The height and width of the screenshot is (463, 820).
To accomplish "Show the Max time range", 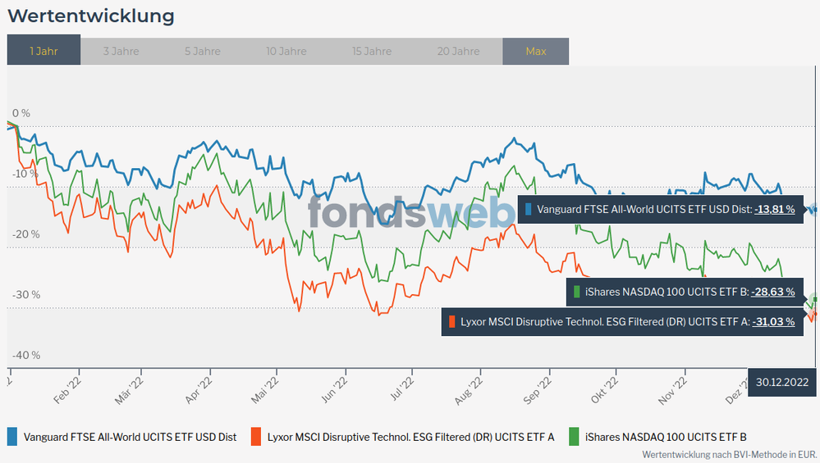I will coord(535,51).
